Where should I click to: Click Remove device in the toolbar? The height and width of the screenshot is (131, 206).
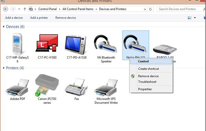66,17
